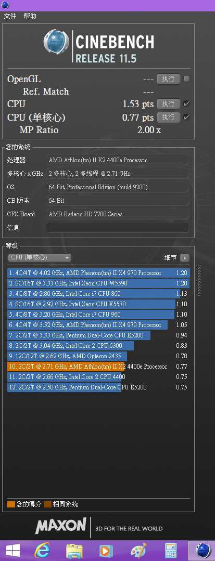Open the 帮助 menu
Screen dimensions: 215x561
point(30,16)
